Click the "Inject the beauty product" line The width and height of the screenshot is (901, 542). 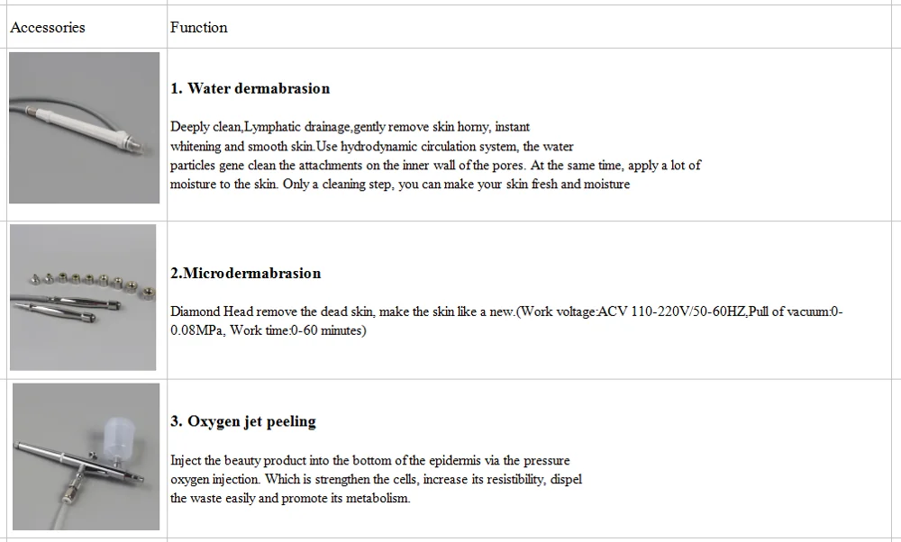[370, 461]
